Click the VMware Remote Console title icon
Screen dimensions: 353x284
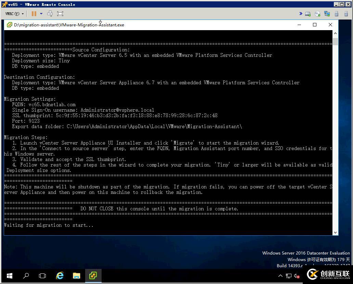click(x=4, y=4)
